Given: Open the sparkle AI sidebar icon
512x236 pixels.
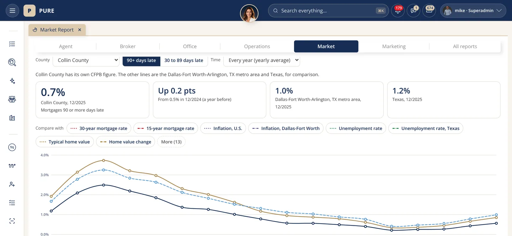Looking at the screenshot, I should (x=12, y=81).
